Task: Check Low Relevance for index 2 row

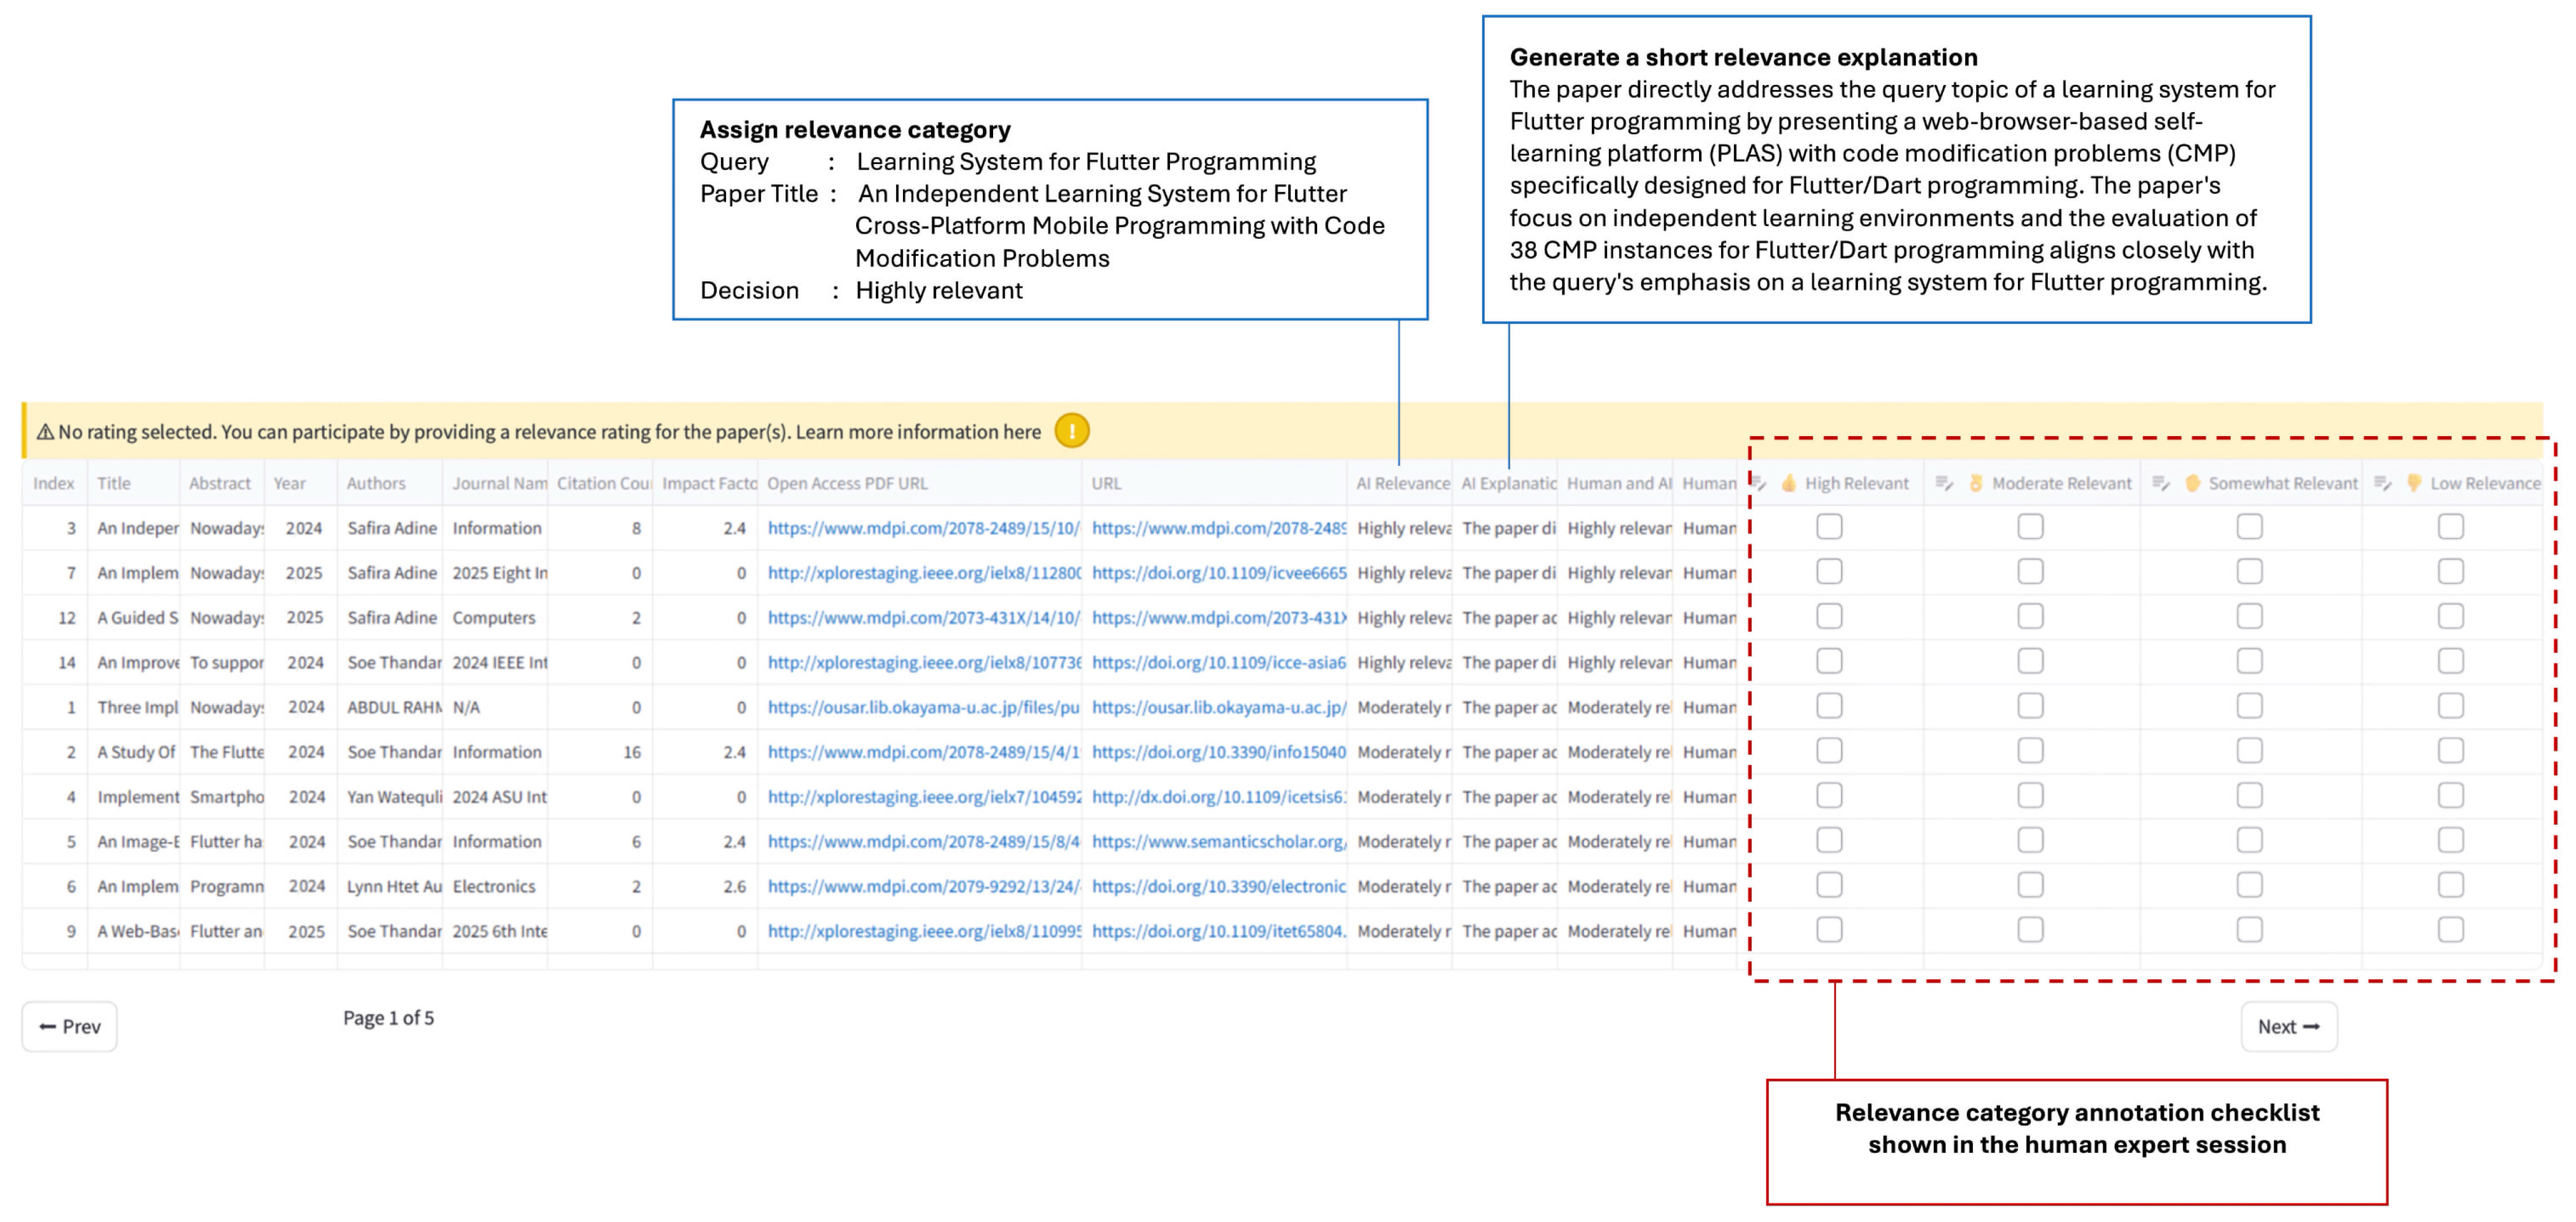Action: [2450, 751]
